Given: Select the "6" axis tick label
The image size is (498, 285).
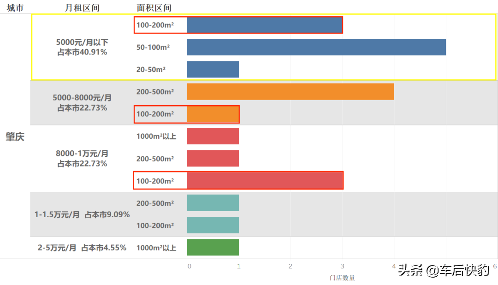Looking at the screenshot, I should [495, 266].
